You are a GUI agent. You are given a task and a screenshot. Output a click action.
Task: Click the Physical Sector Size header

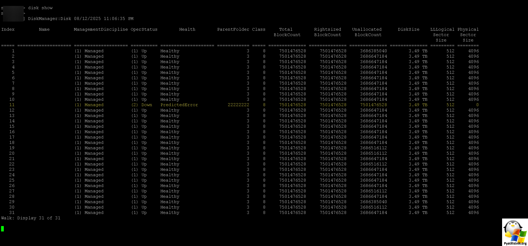468,35
